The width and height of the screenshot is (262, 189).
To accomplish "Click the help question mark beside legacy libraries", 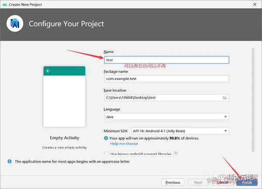I will tap(176, 154).
